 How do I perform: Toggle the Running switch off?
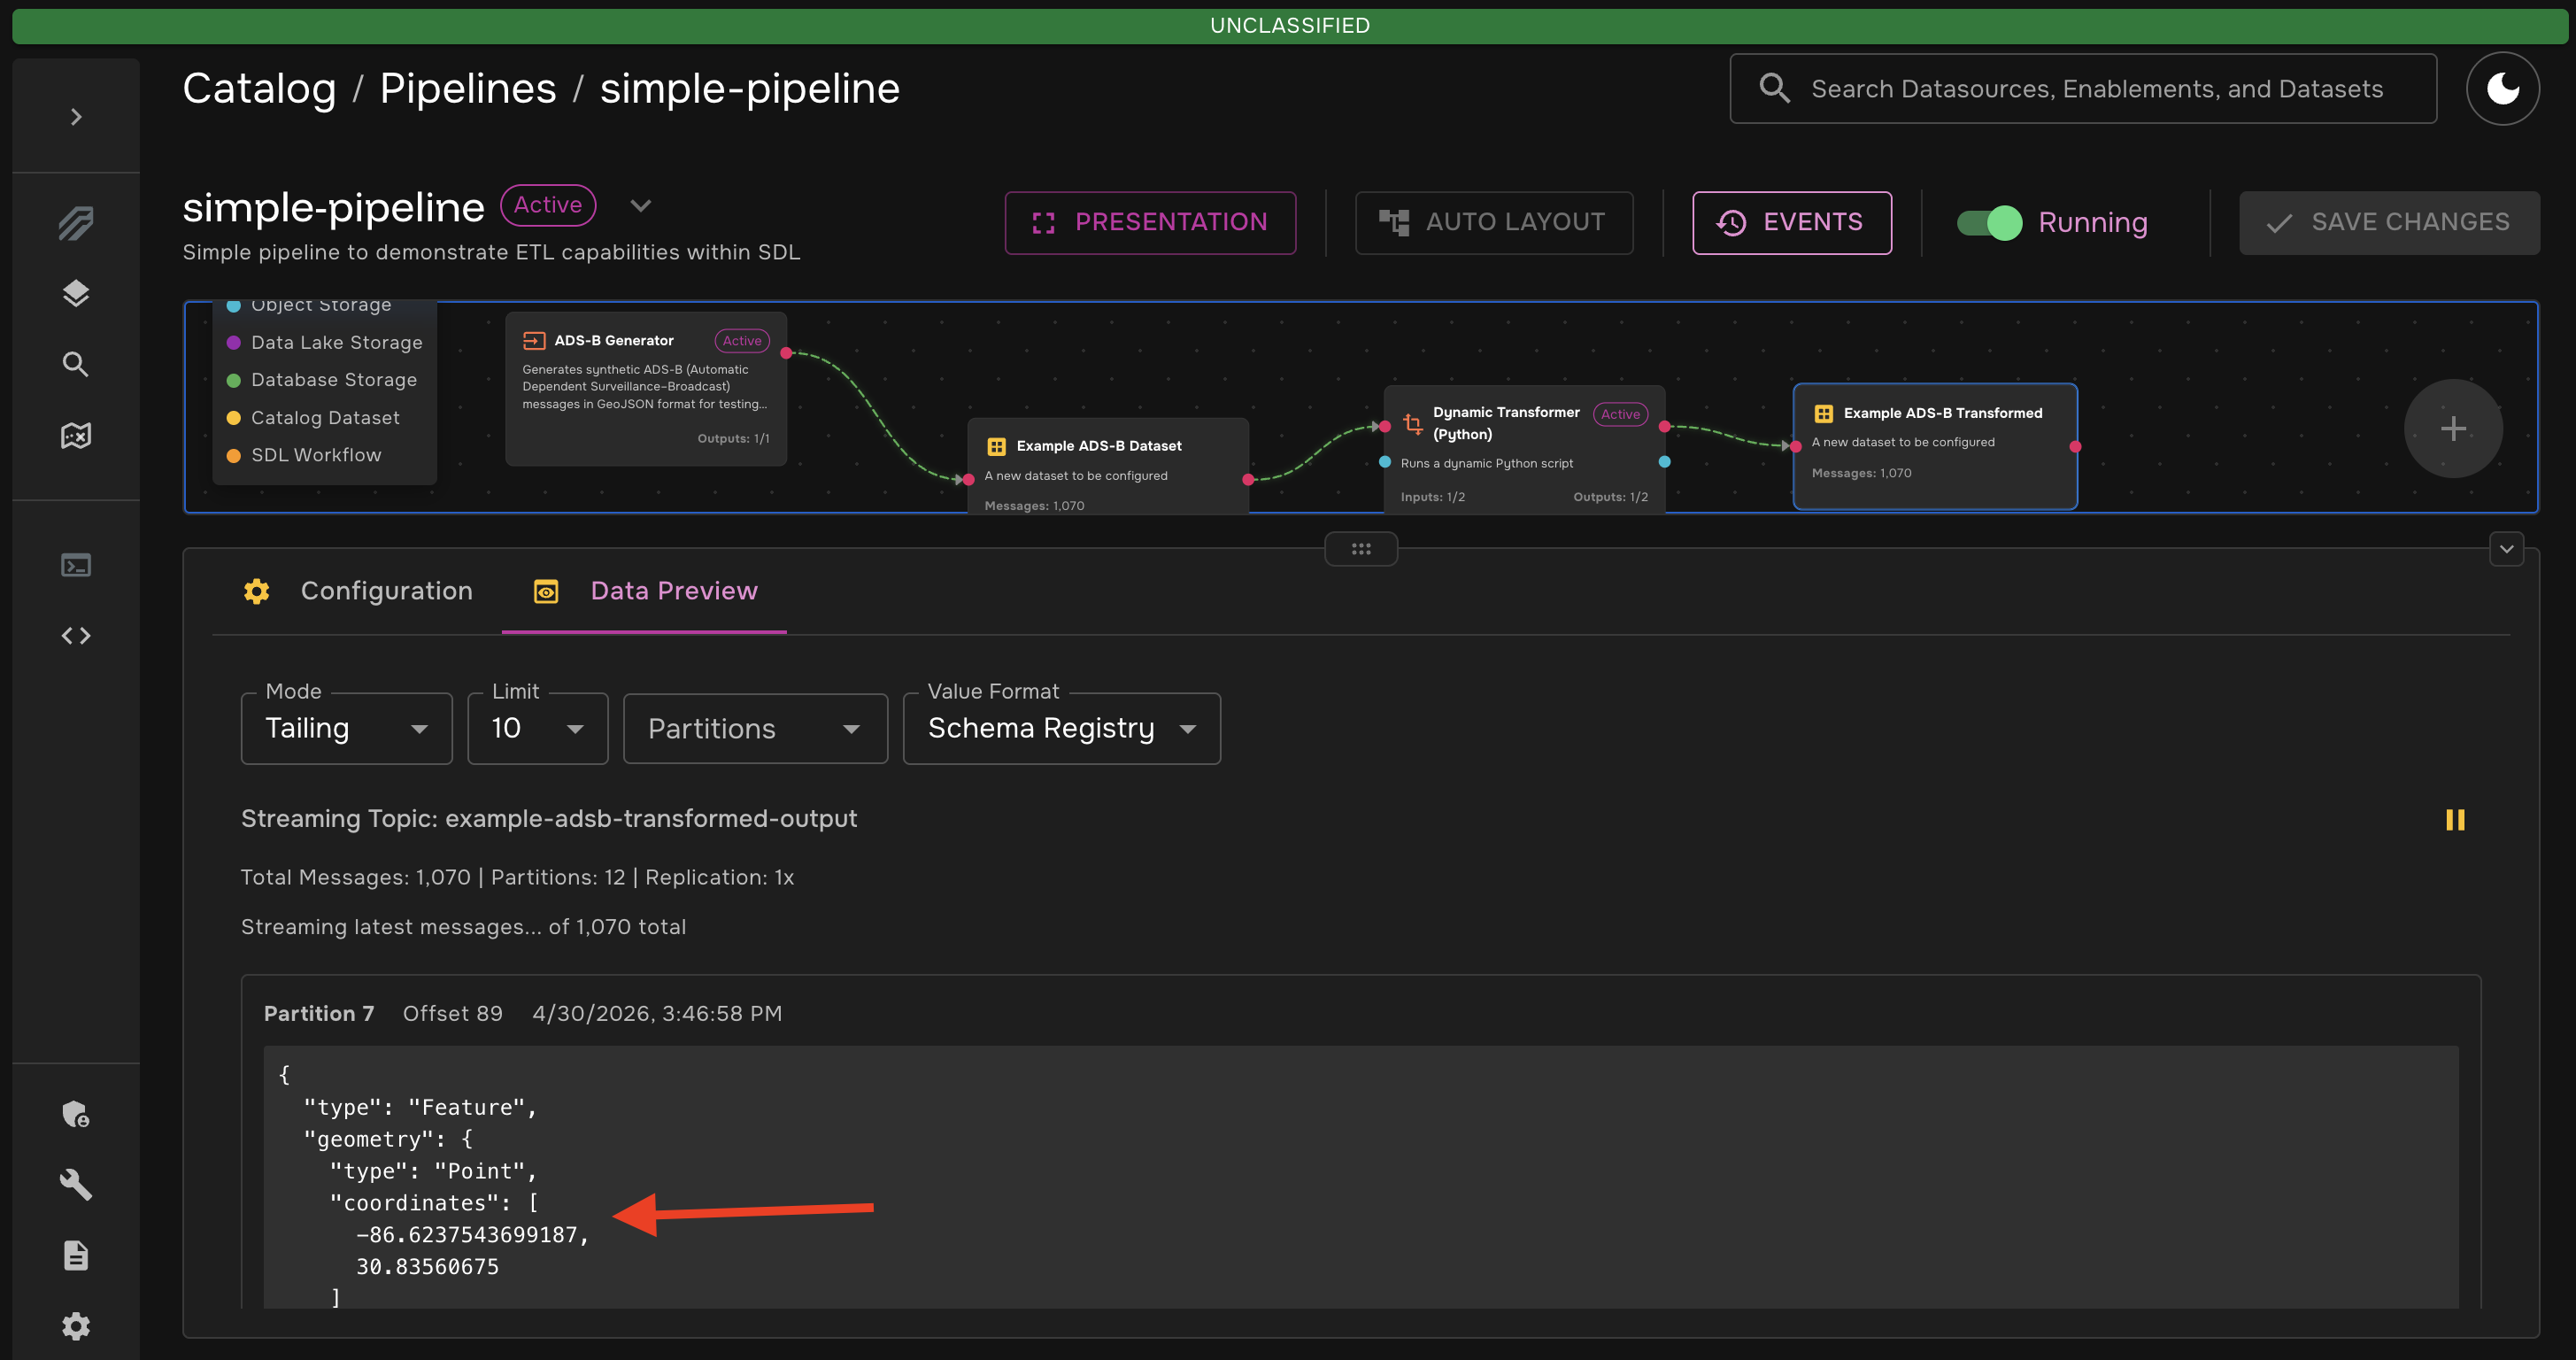pyautogui.click(x=1989, y=222)
